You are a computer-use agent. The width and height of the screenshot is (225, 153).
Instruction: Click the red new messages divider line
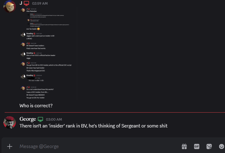click(115, 112)
